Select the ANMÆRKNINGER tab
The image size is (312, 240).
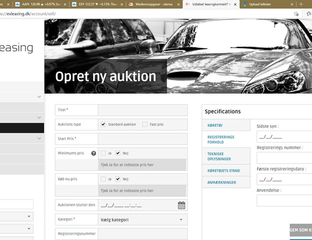tap(226, 182)
